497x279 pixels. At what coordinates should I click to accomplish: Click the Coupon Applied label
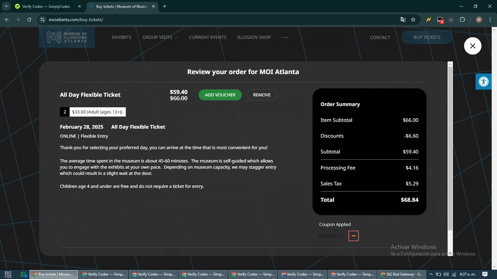(x=335, y=224)
